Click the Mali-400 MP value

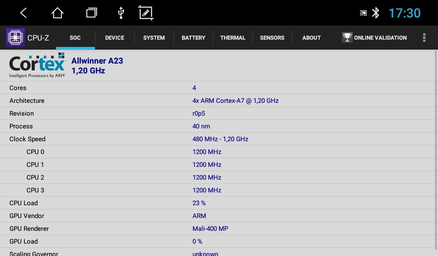pos(210,229)
